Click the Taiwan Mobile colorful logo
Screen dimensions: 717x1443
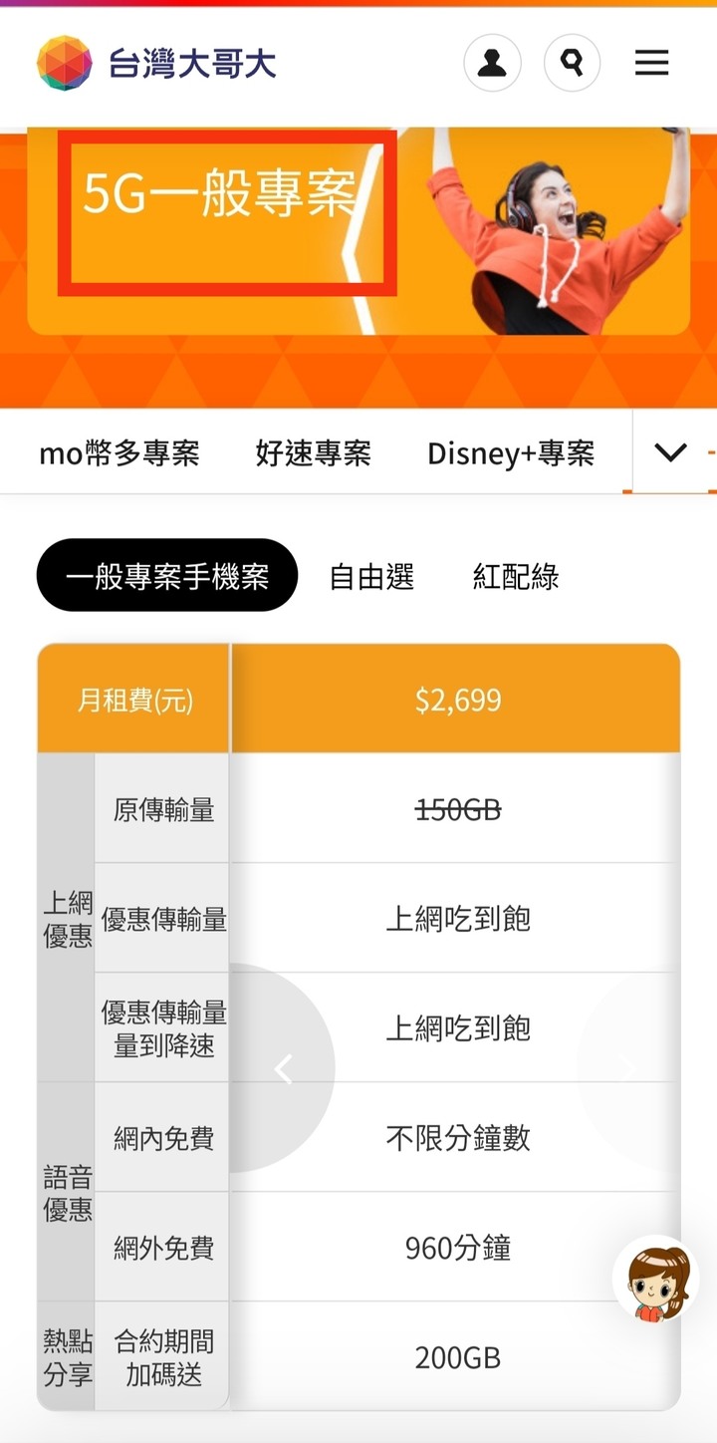point(64,63)
